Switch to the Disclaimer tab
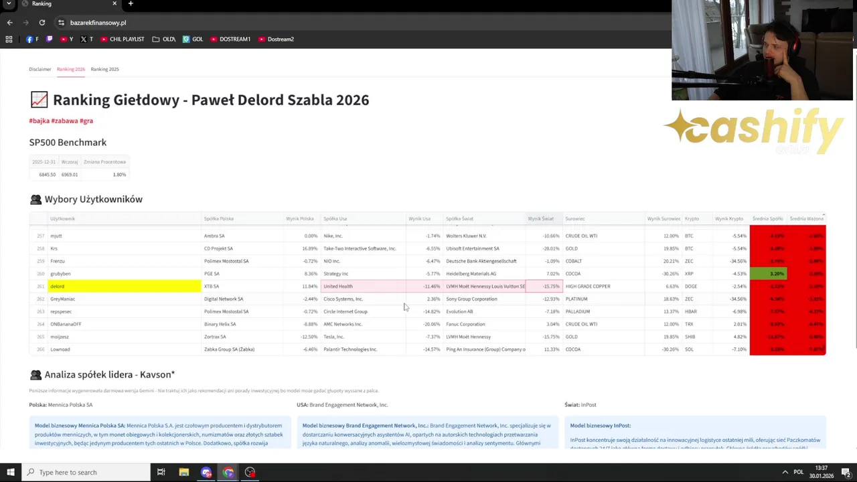This screenshot has height=482, width=857. 40,69
